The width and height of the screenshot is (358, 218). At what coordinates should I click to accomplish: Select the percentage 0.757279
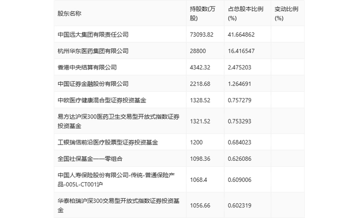[x=239, y=100]
